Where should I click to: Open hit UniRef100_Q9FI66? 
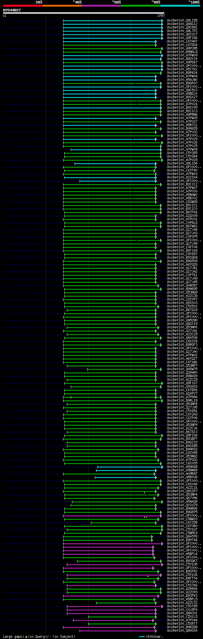(182, 38)
